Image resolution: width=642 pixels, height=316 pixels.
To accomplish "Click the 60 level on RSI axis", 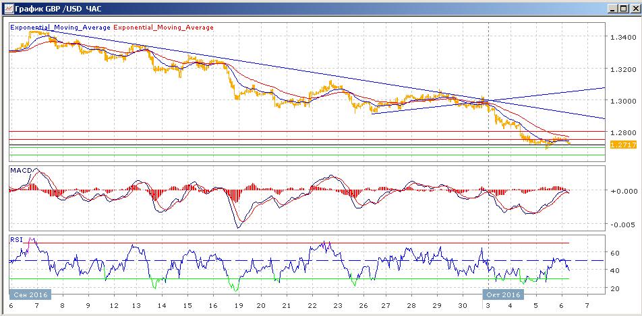I will (615, 253).
